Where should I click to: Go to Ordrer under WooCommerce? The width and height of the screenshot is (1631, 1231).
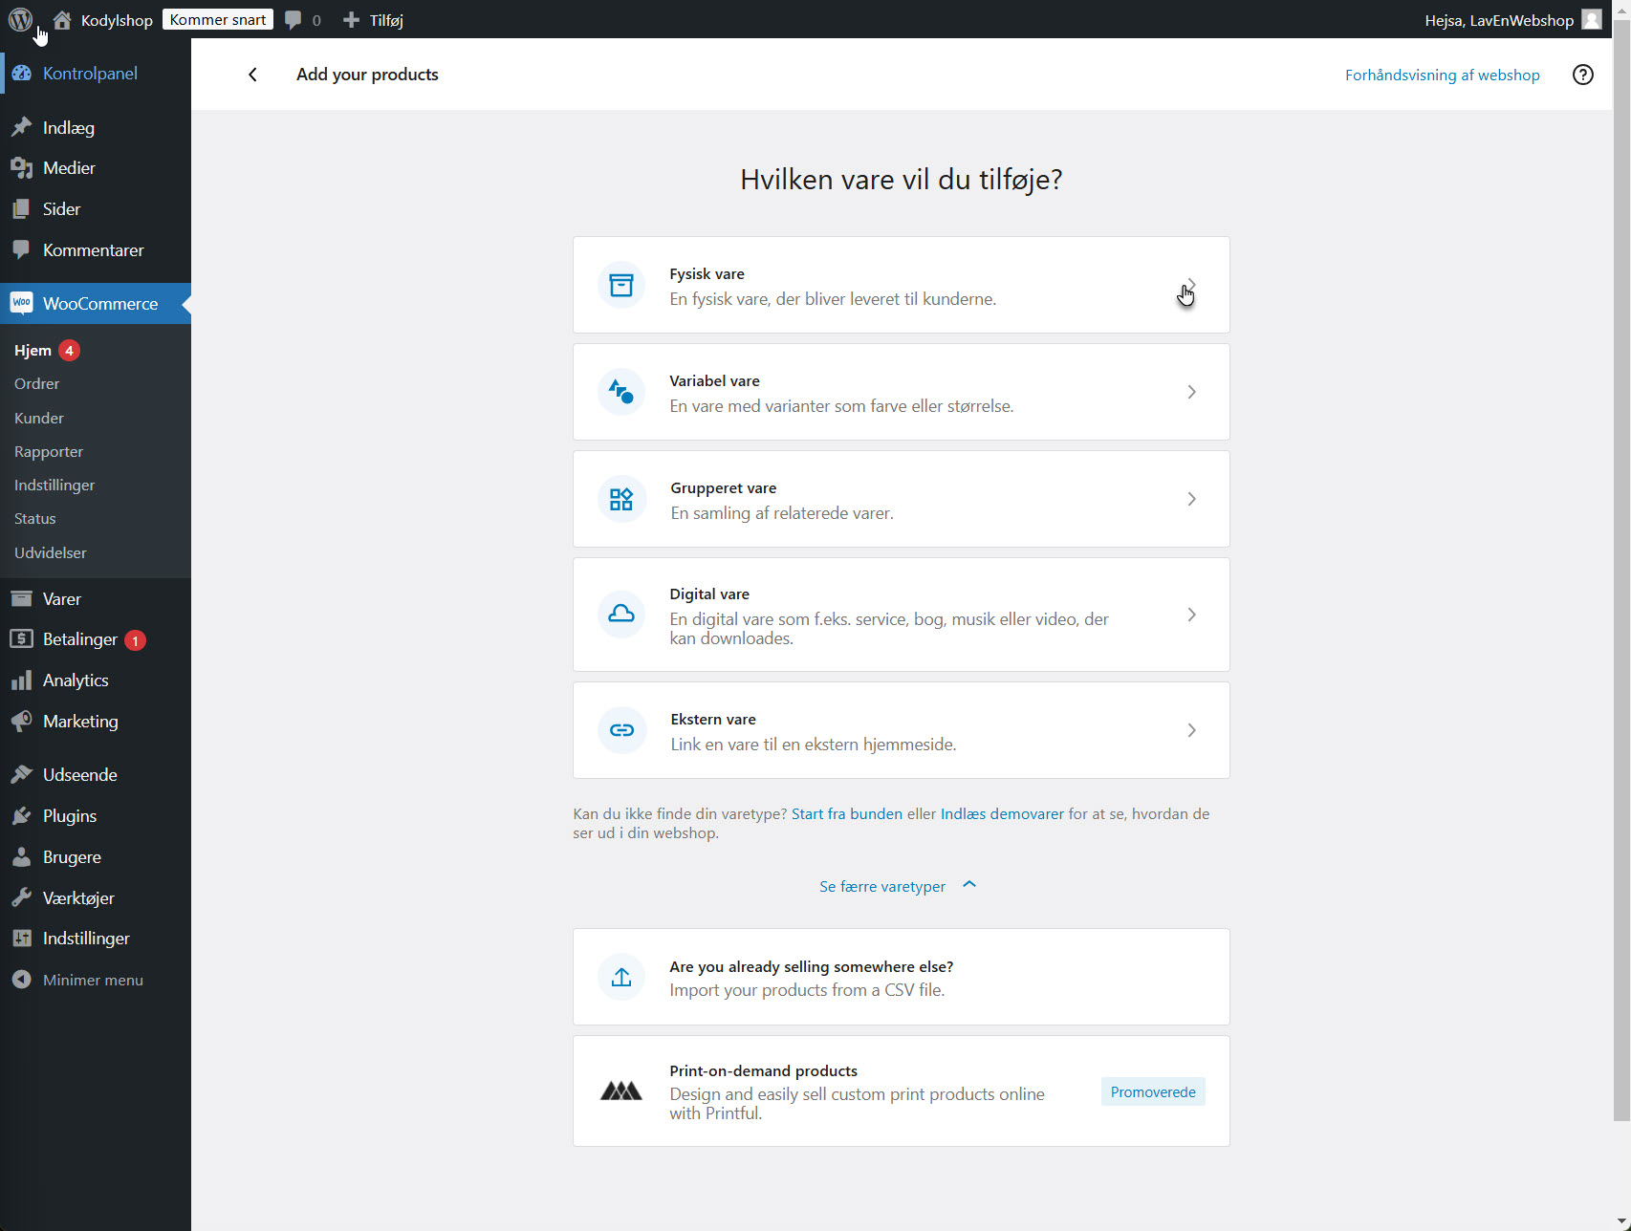tap(36, 383)
